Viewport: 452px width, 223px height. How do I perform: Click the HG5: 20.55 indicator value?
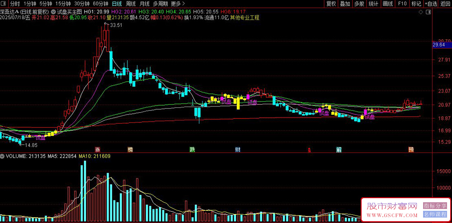(206, 12)
